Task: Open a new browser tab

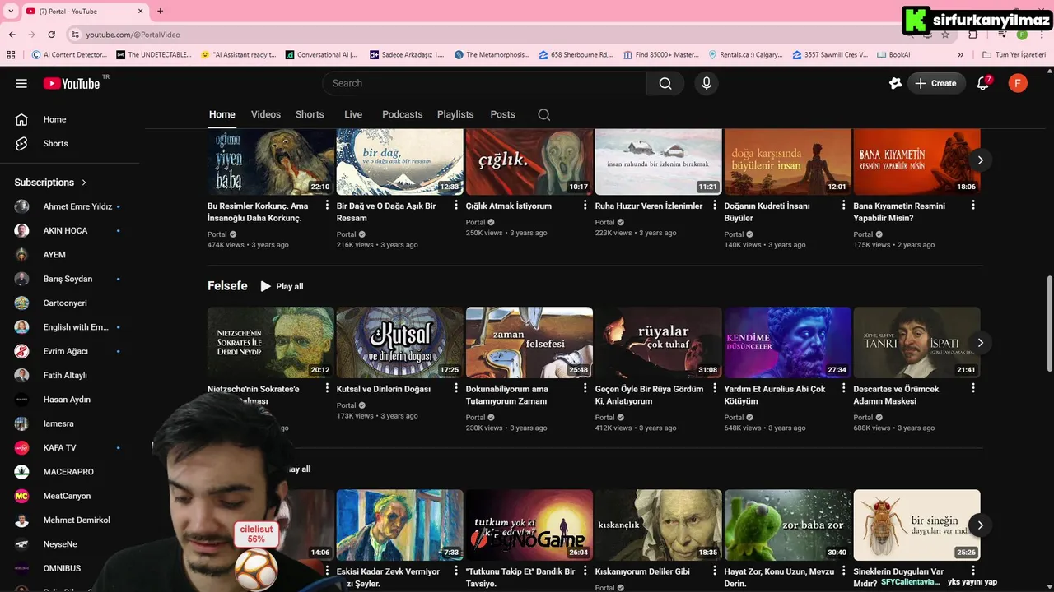Action: (160, 11)
